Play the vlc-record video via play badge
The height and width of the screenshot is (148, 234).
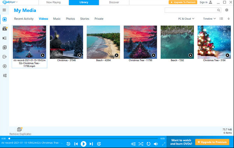[x=43, y=55]
